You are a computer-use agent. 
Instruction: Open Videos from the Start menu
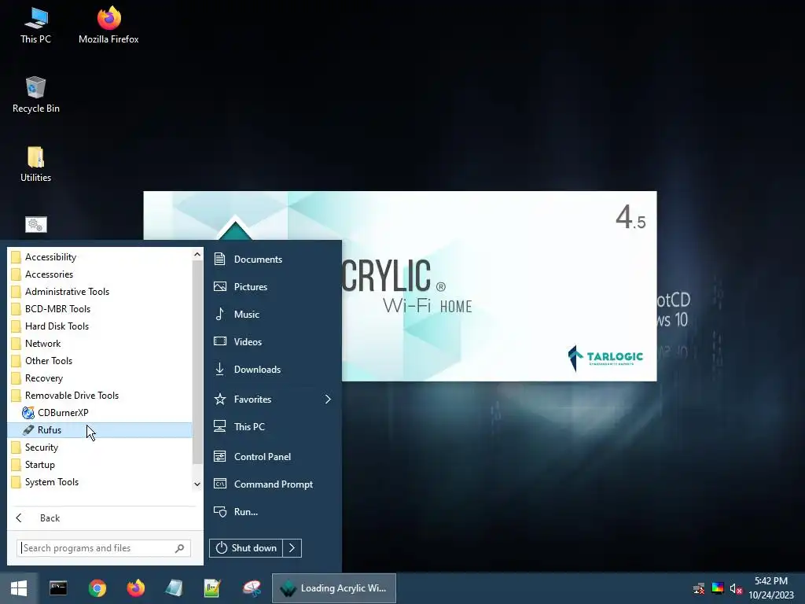[x=273, y=341]
